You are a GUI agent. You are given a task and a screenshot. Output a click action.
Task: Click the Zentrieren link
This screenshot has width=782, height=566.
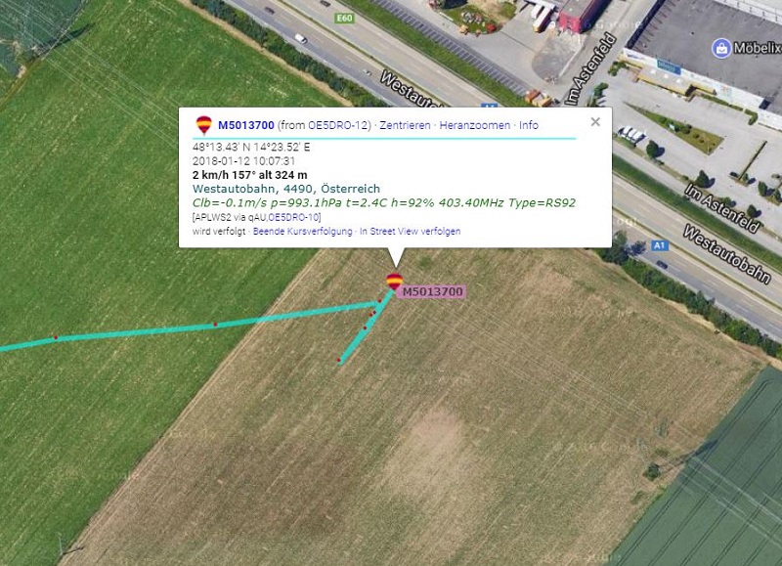(x=405, y=125)
